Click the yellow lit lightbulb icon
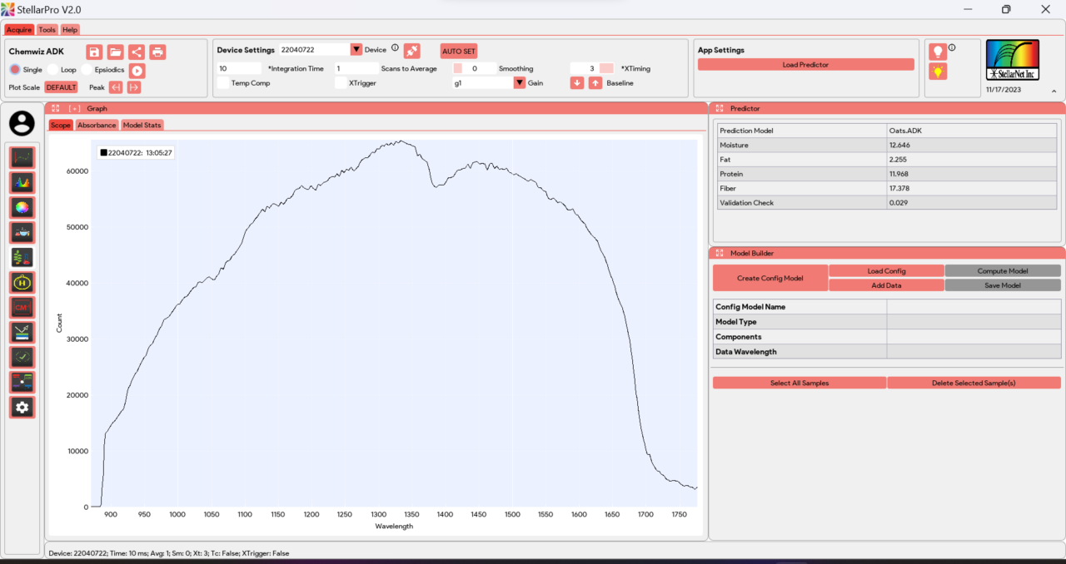The image size is (1066, 564). coord(938,72)
